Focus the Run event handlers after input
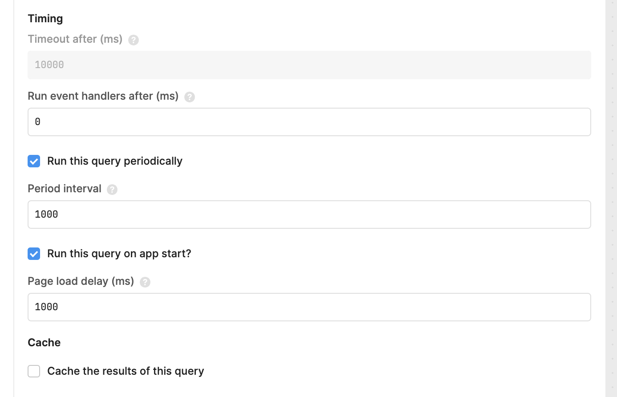The image size is (617, 397). (309, 122)
